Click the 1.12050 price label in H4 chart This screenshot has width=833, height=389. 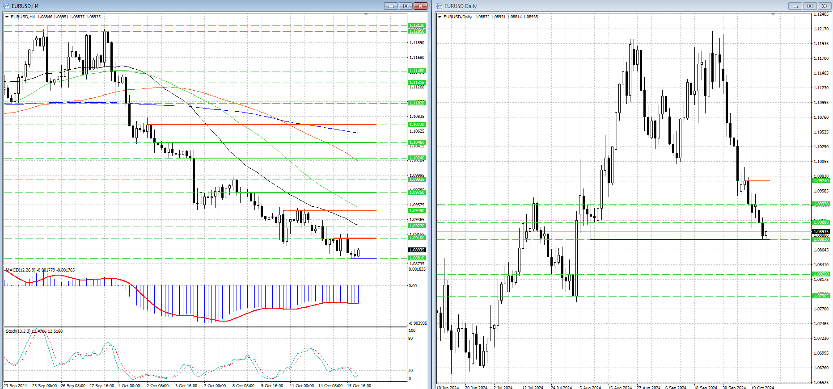tap(417, 31)
